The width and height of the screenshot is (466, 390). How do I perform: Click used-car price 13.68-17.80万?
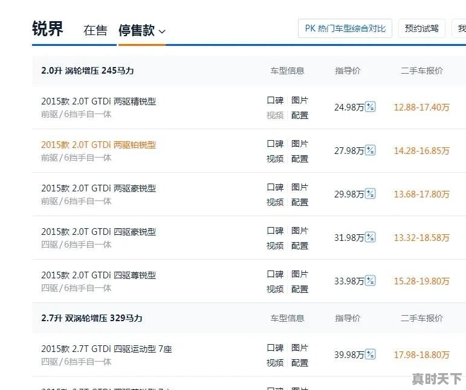coord(421,194)
